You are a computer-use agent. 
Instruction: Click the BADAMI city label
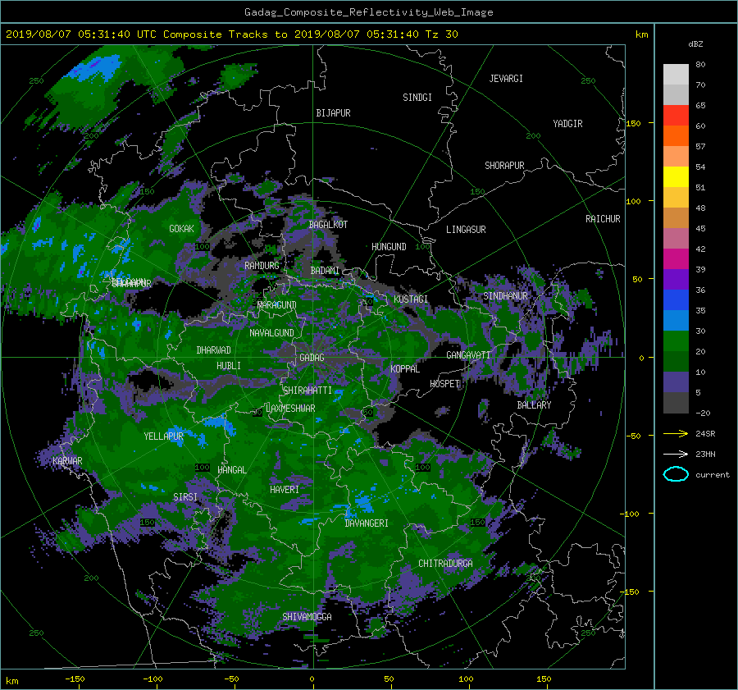coord(325,271)
